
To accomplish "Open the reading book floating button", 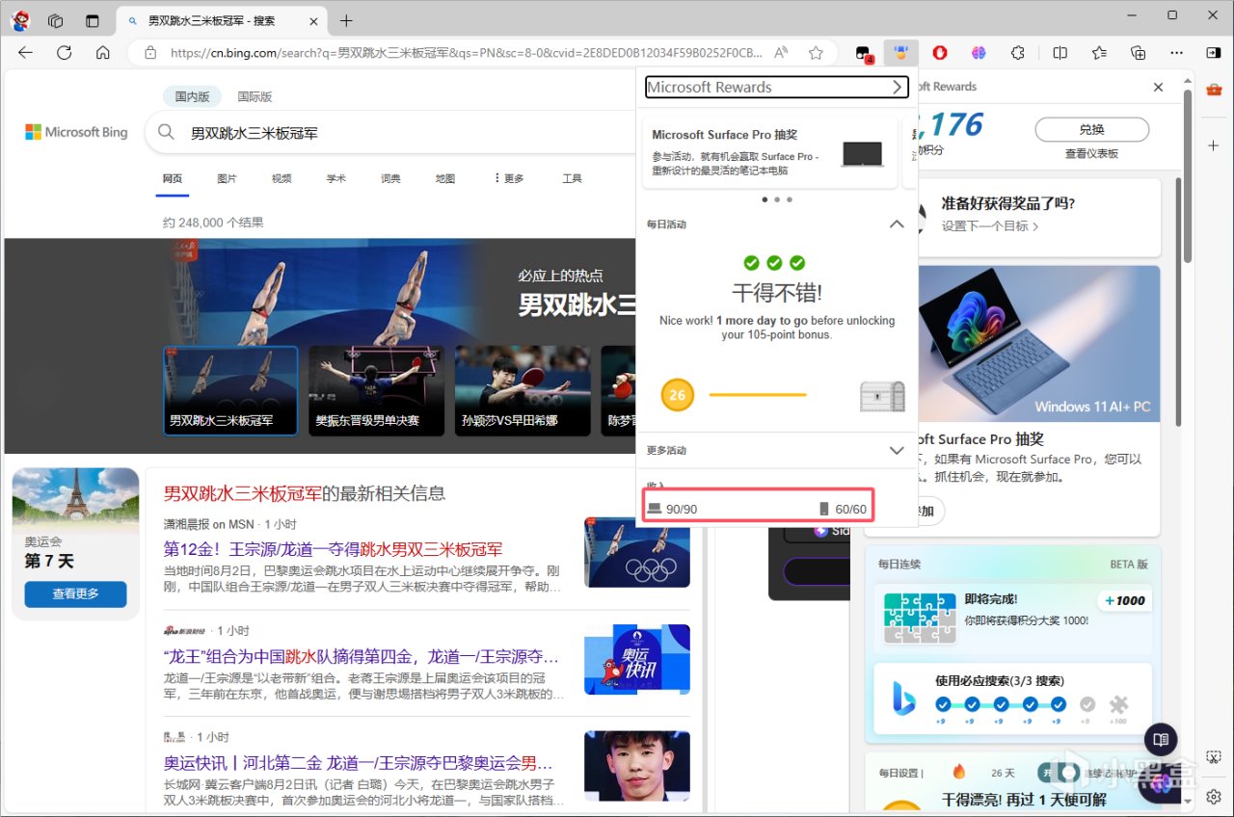I will (1161, 739).
